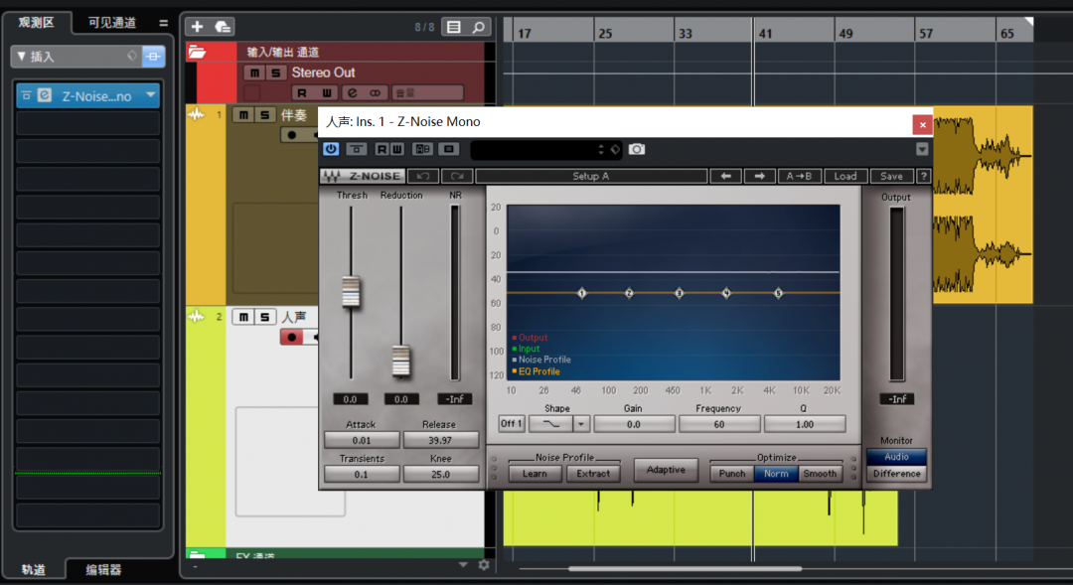The image size is (1073, 585).
Task: Click the Release value field 39.97
Action: click(x=440, y=440)
